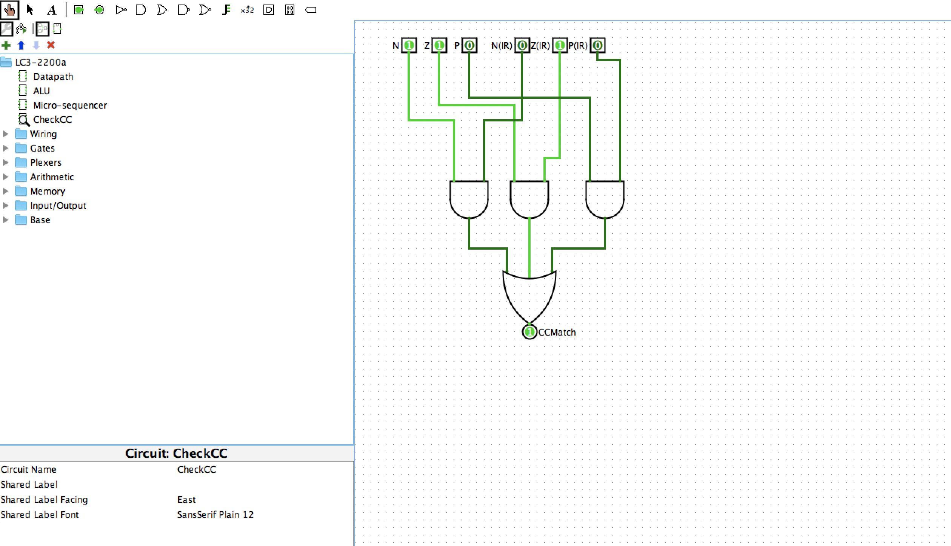Select the Text tool (A icon)
Viewport: 951px width, 546px height.
pos(52,10)
